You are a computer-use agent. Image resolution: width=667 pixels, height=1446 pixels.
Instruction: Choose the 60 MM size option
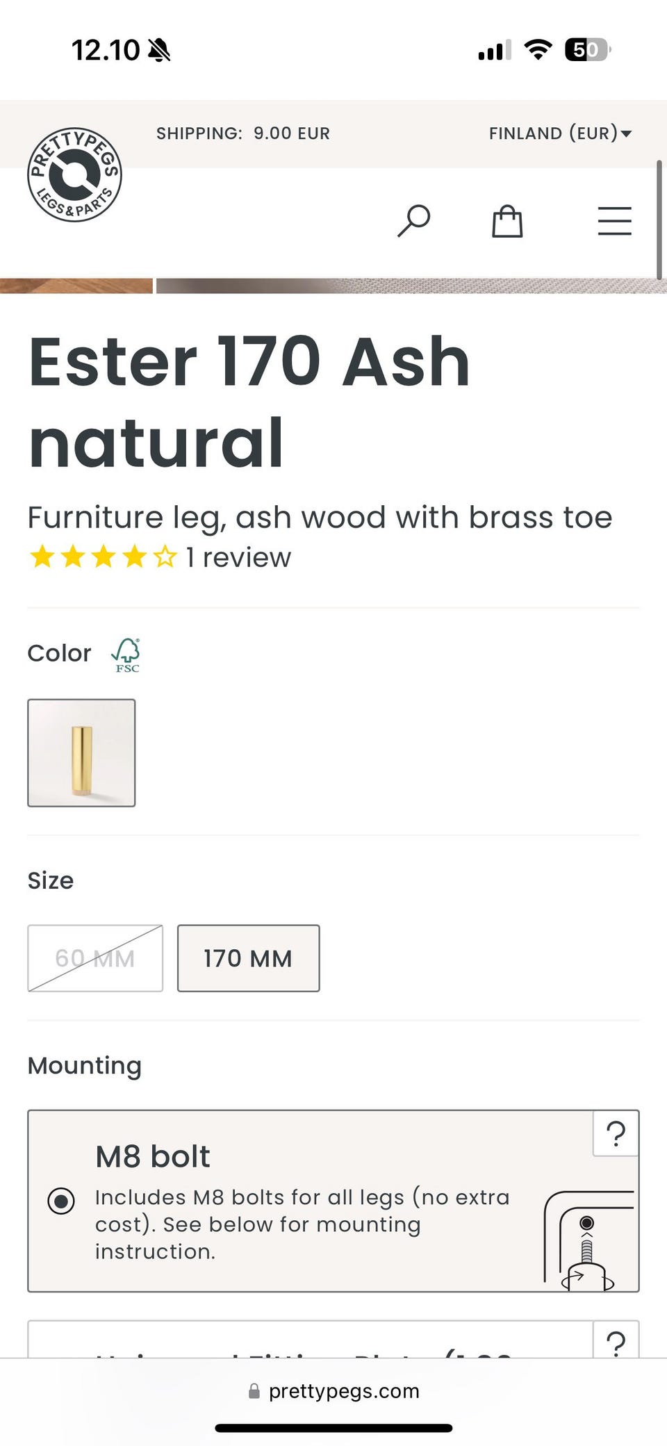[95, 958]
